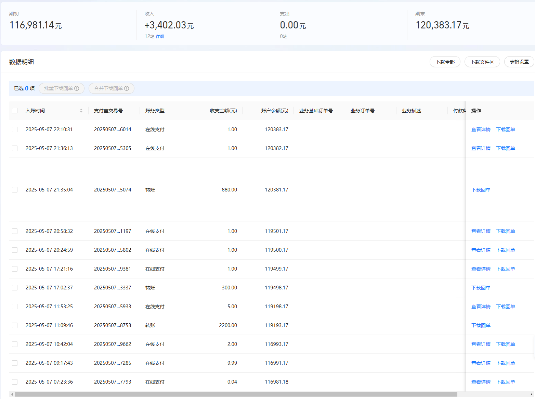
Task: Open 查看详情 for the 0.04 payment row
Action: pos(481,382)
